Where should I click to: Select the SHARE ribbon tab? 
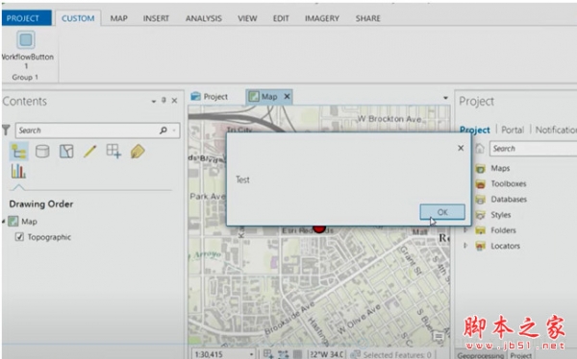tap(367, 18)
